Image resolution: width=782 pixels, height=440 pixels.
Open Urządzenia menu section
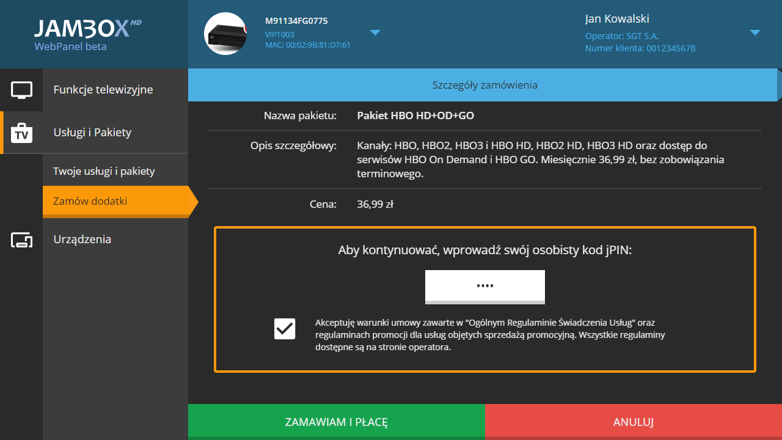point(82,240)
